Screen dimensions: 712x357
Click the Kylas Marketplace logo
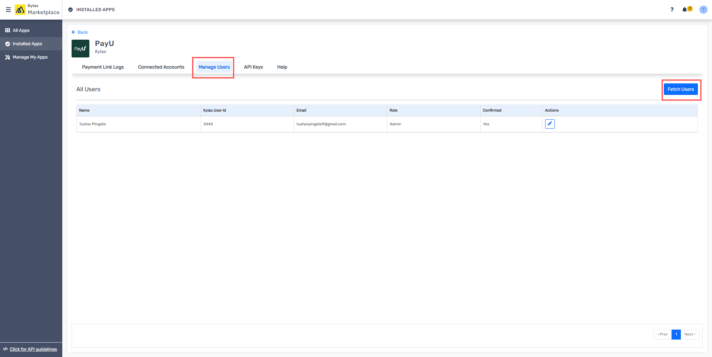[x=20, y=10]
